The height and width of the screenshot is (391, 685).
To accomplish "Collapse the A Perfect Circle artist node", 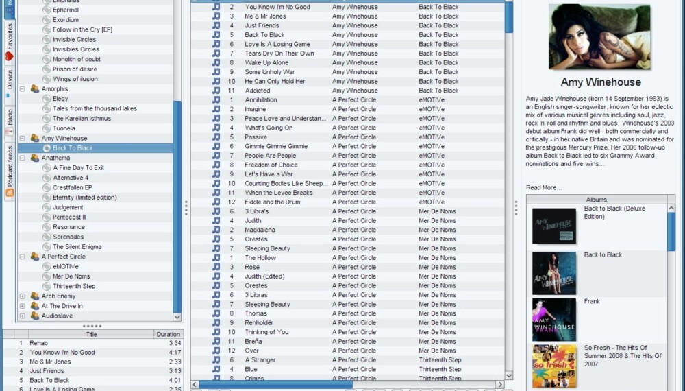I will (23, 257).
